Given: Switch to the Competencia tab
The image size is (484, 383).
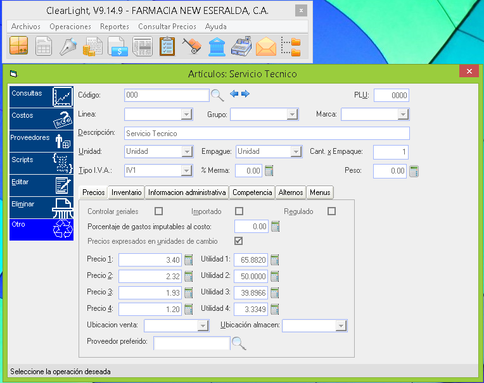Looking at the screenshot, I should (252, 192).
